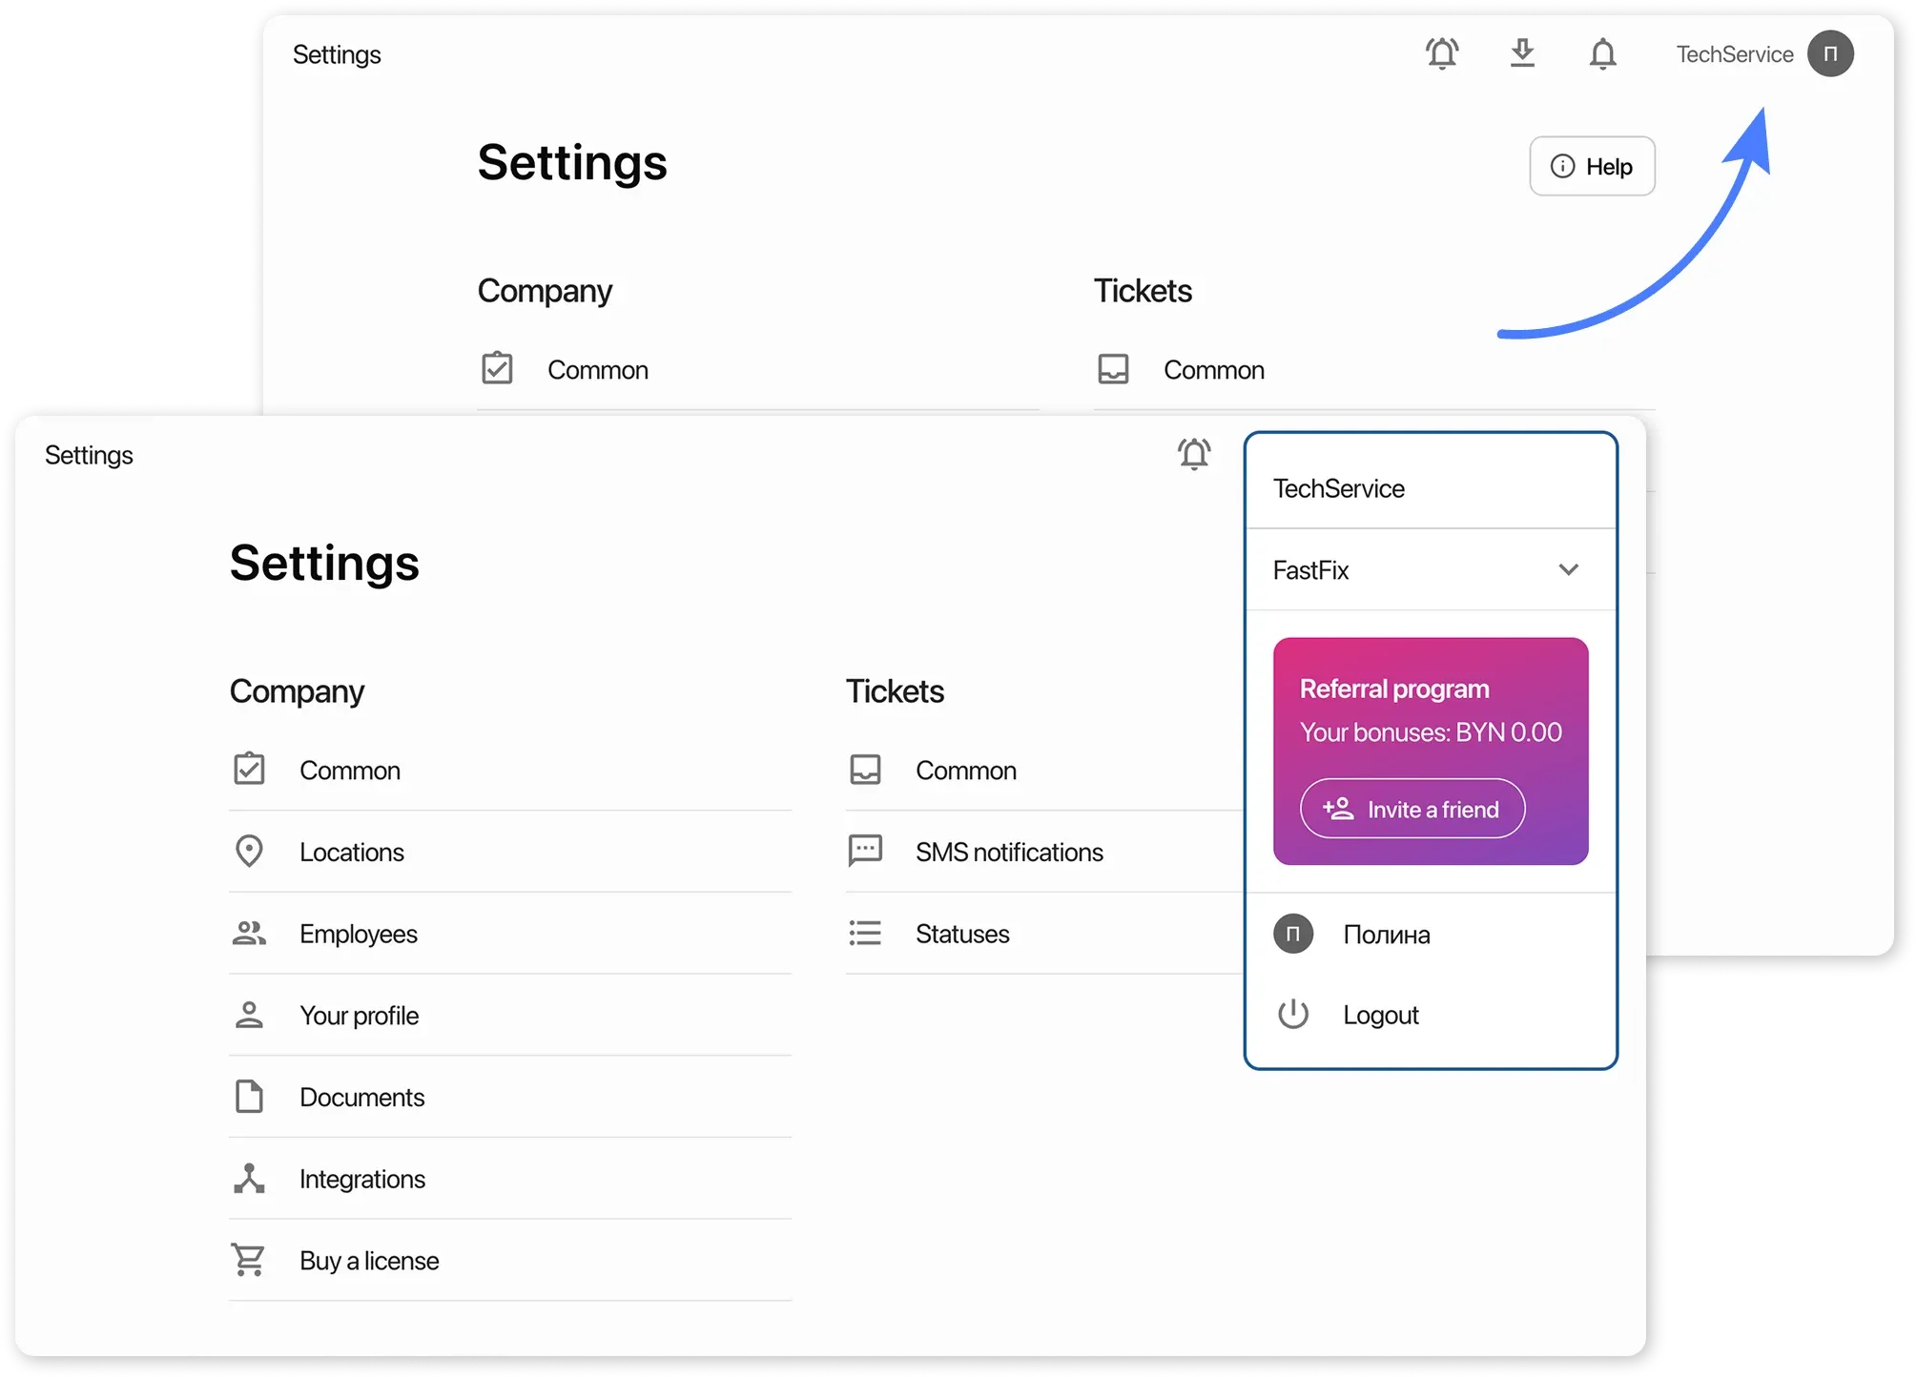
Task: Click the shopping cart icon for Buy a license
Action: coord(249,1260)
